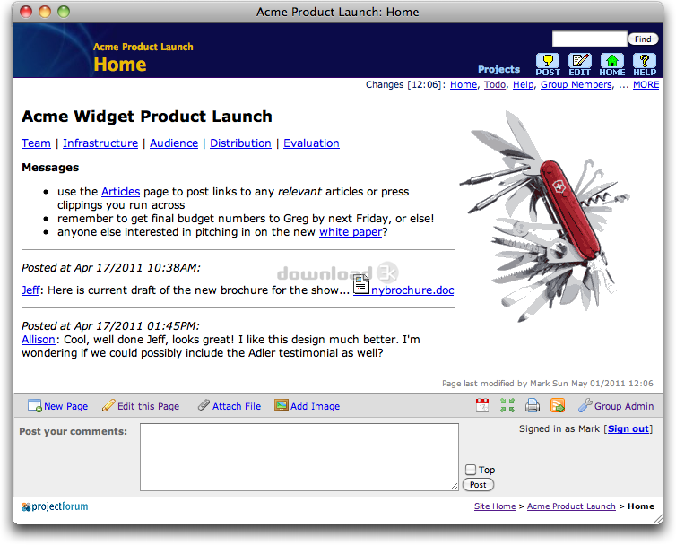This screenshot has height=545, width=676.
Task: Click the Group Admin wrench icon
Action: click(x=585, y=406)
